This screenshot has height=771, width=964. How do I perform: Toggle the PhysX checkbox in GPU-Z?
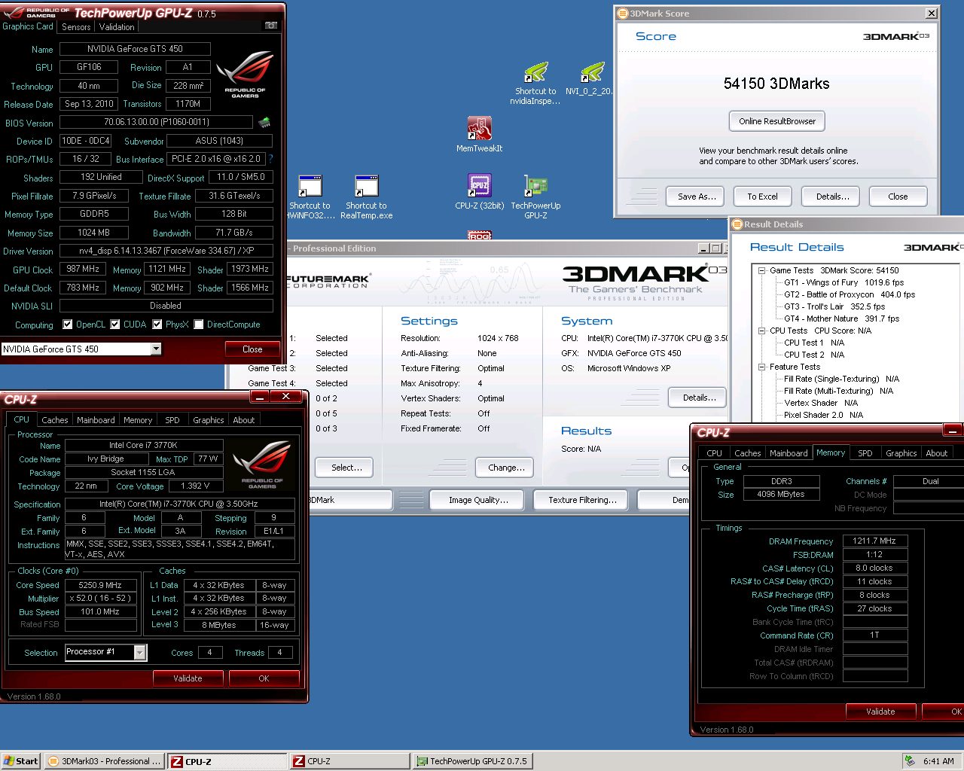pyautogui.click(x=157, y=325)
